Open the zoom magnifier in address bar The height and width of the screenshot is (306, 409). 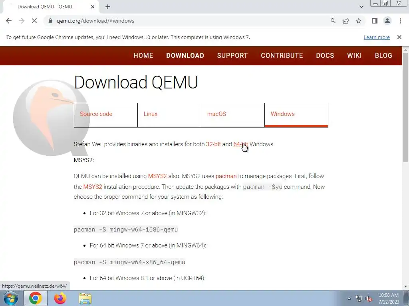(333, 21)
